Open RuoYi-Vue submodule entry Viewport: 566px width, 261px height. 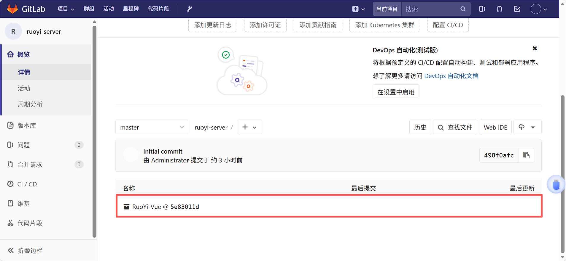[x=147, y=207]
